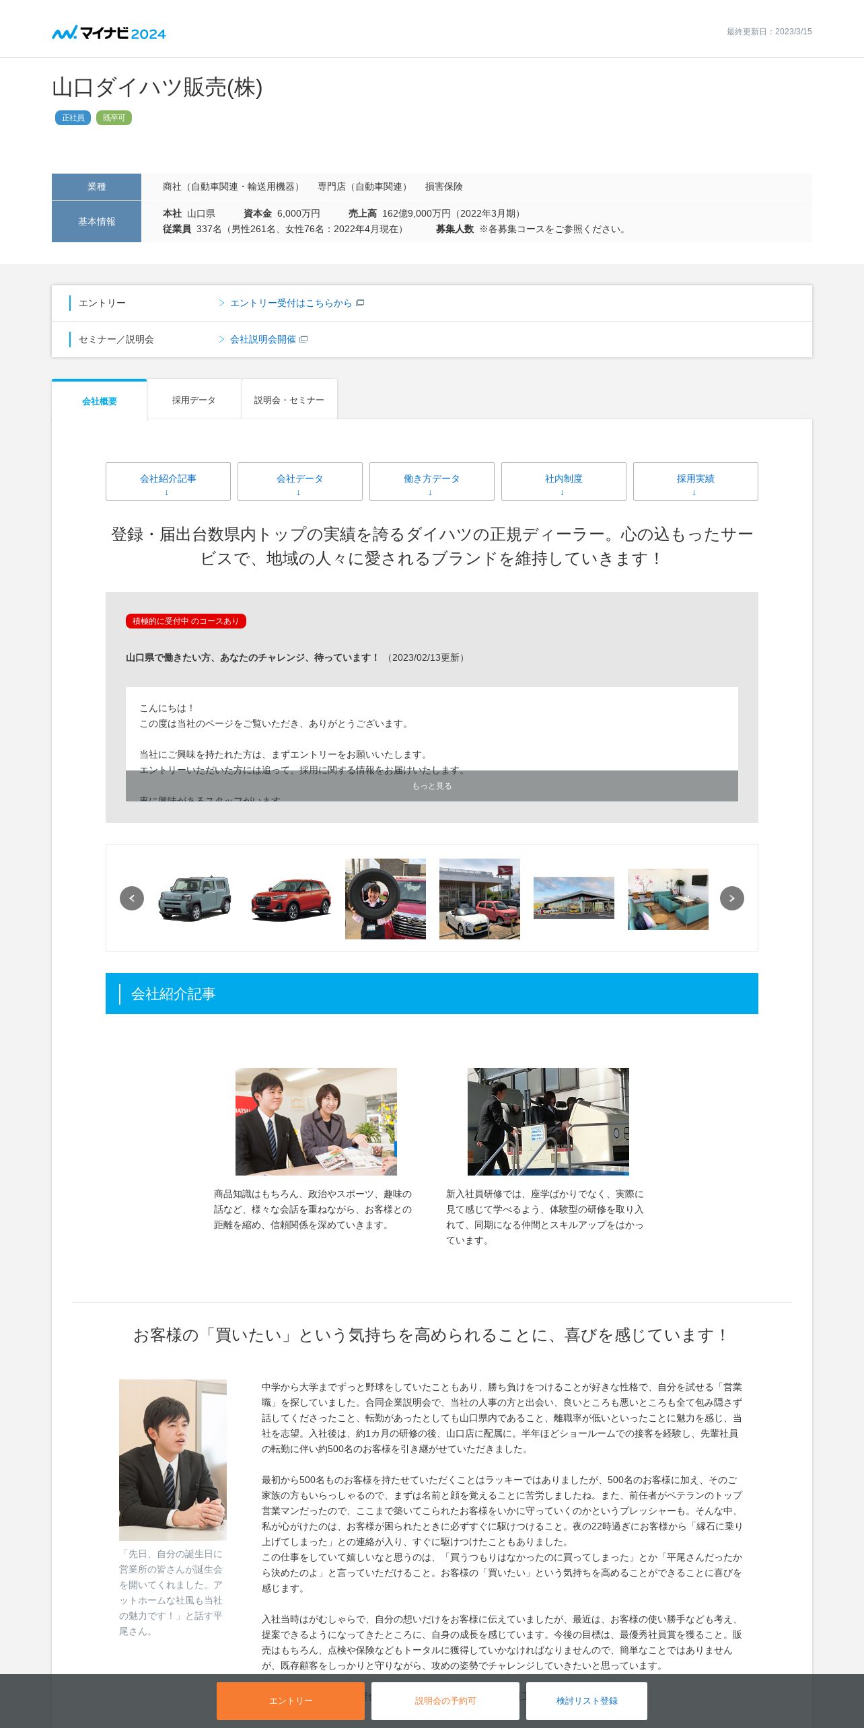Select the 会社概要 tab

[x=100, y=400]
